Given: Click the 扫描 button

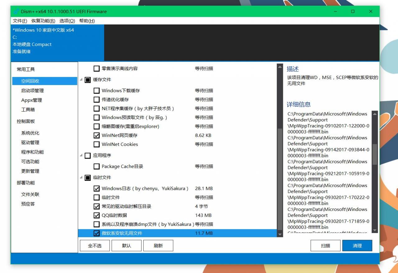Looking at the screenshot, I should coord(326,245).
